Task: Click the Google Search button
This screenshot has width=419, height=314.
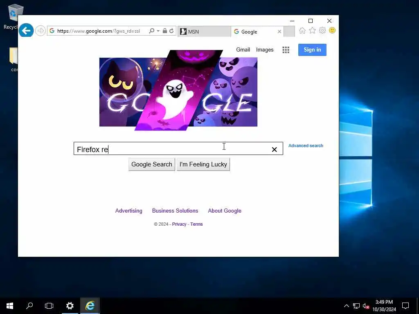Action: pos(151,164)
